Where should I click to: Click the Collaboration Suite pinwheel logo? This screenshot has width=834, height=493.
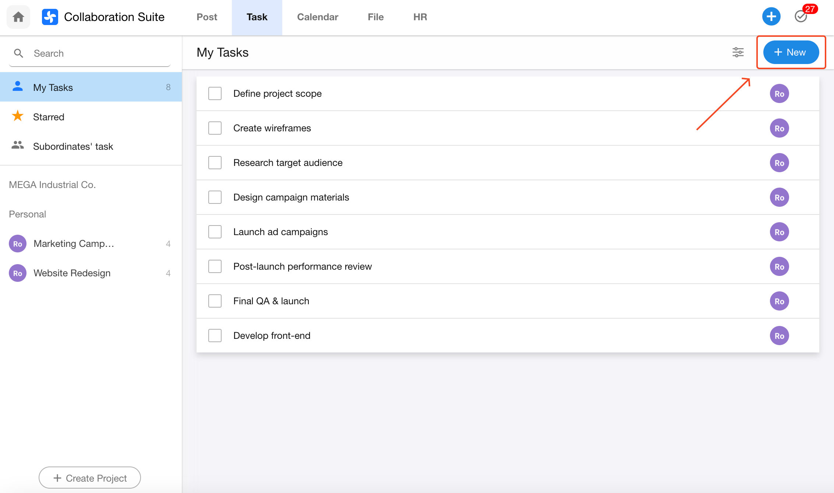pyautogui.click(x=50, y=17)
